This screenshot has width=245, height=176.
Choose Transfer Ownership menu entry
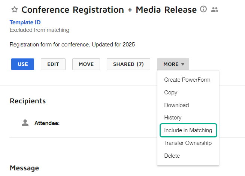pos(188,143)
